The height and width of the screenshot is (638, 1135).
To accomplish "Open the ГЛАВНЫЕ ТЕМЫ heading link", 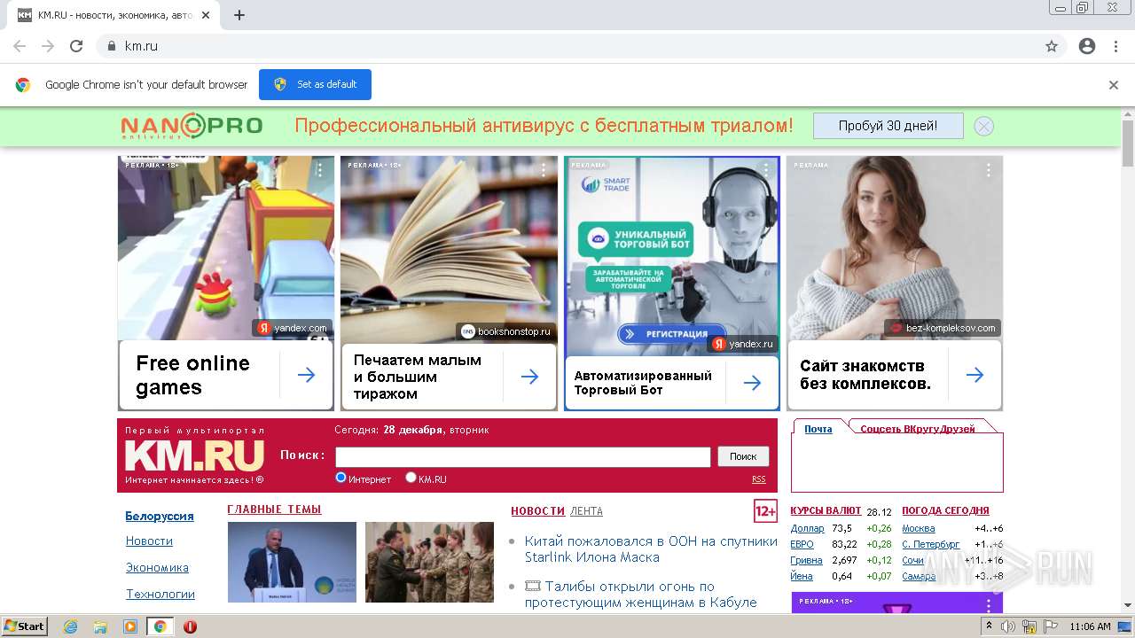I will (x=274, y=510).
